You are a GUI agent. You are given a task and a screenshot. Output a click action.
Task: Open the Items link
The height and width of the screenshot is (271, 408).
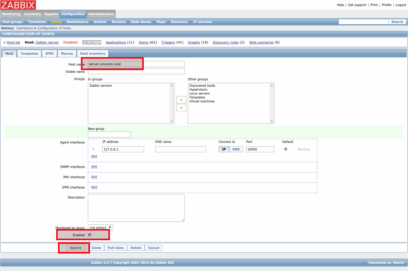click(x=144, y=42)
